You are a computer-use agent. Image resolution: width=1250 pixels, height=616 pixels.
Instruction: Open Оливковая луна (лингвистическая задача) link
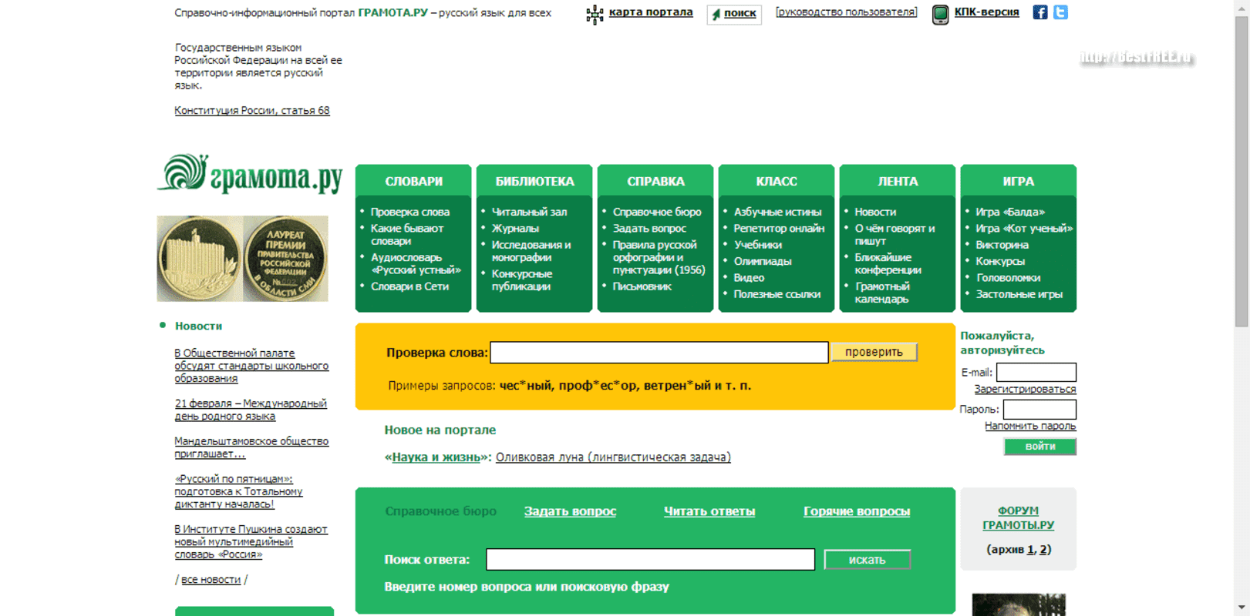[x=613, y=457]
